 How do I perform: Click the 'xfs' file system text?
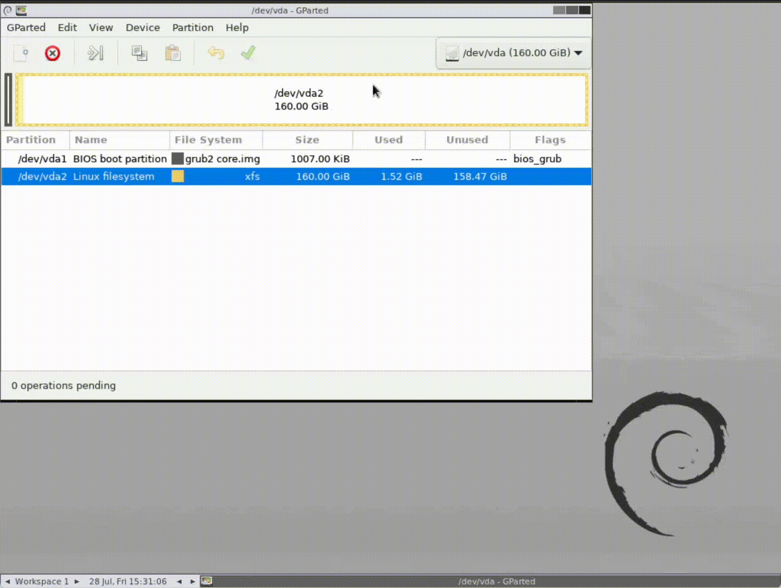tap(252, 176)
